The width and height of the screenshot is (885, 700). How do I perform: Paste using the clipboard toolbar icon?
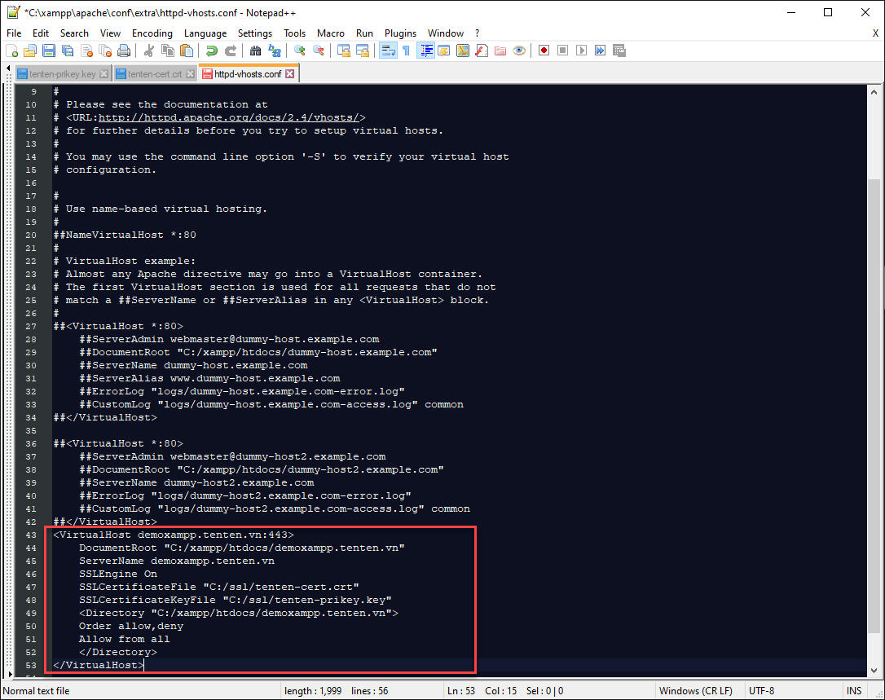click(187, 51)
